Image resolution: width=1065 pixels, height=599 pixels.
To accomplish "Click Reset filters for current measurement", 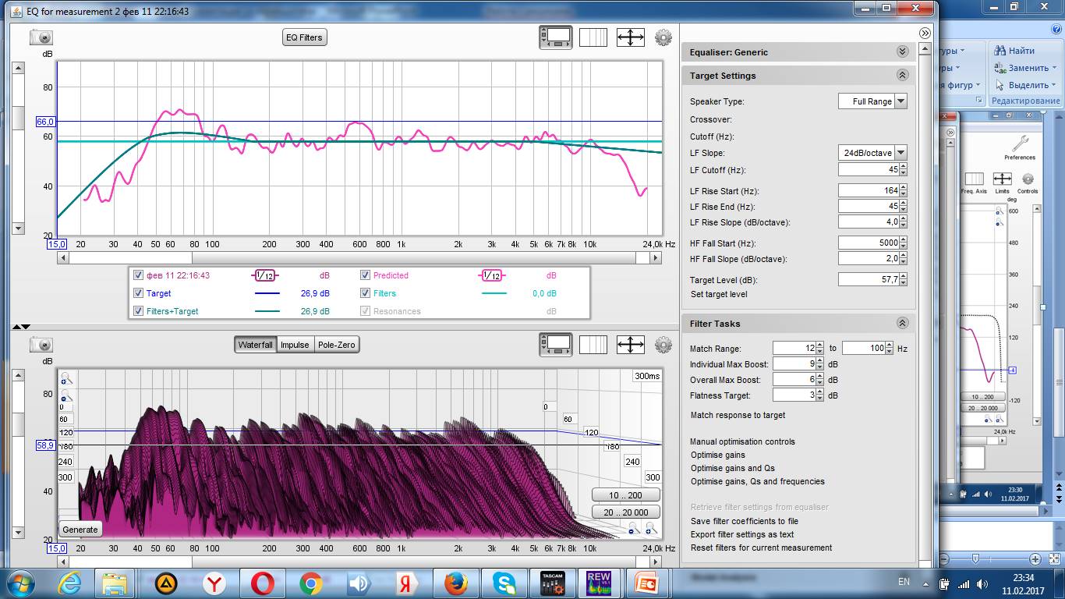I will pyautogui.click(x=761, y=548).
